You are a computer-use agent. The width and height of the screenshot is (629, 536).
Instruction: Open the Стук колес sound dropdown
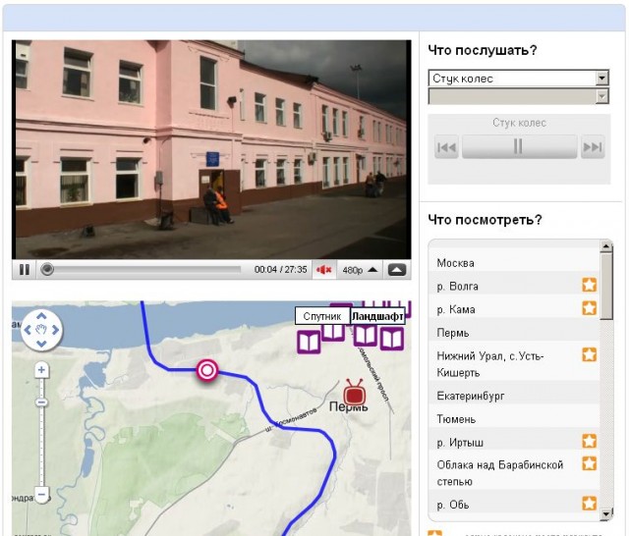click(519, 79)
